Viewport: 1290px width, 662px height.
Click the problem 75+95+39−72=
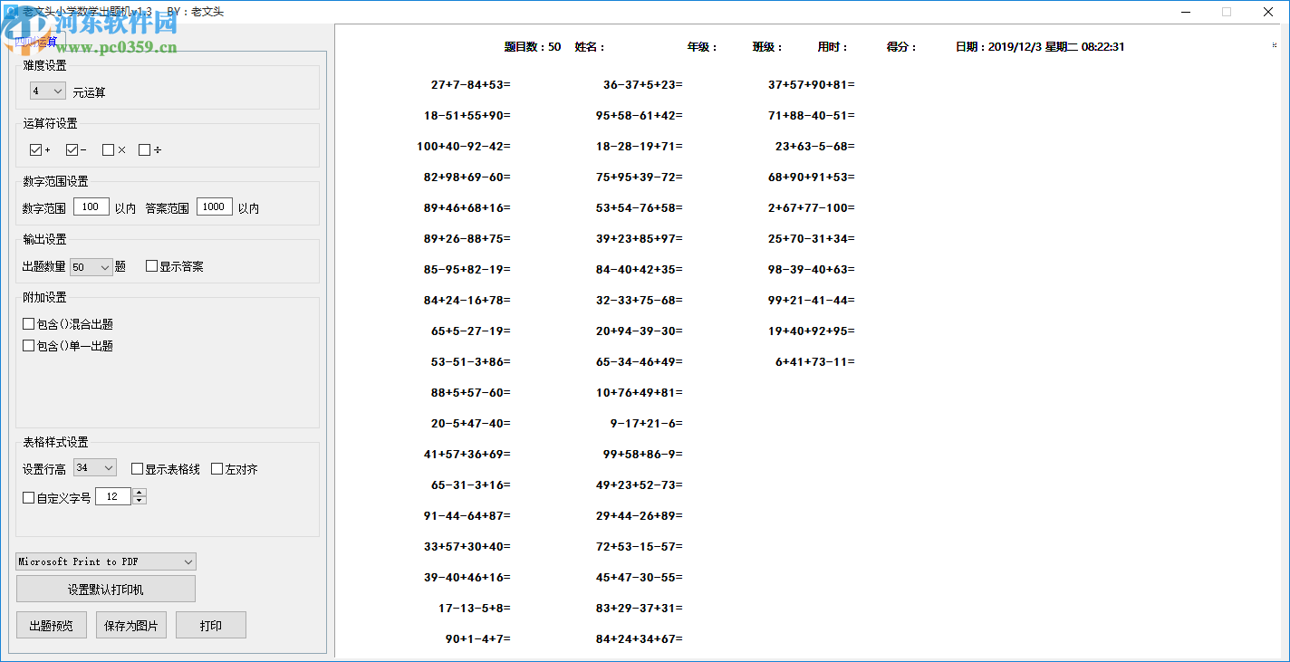point(640,177)
